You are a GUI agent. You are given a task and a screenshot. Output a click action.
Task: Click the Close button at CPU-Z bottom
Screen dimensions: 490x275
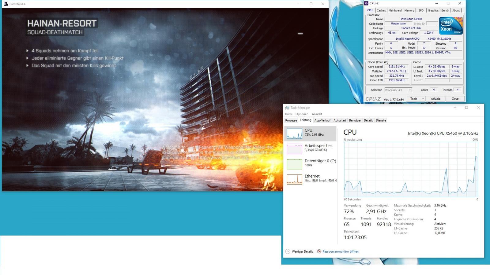455,99
